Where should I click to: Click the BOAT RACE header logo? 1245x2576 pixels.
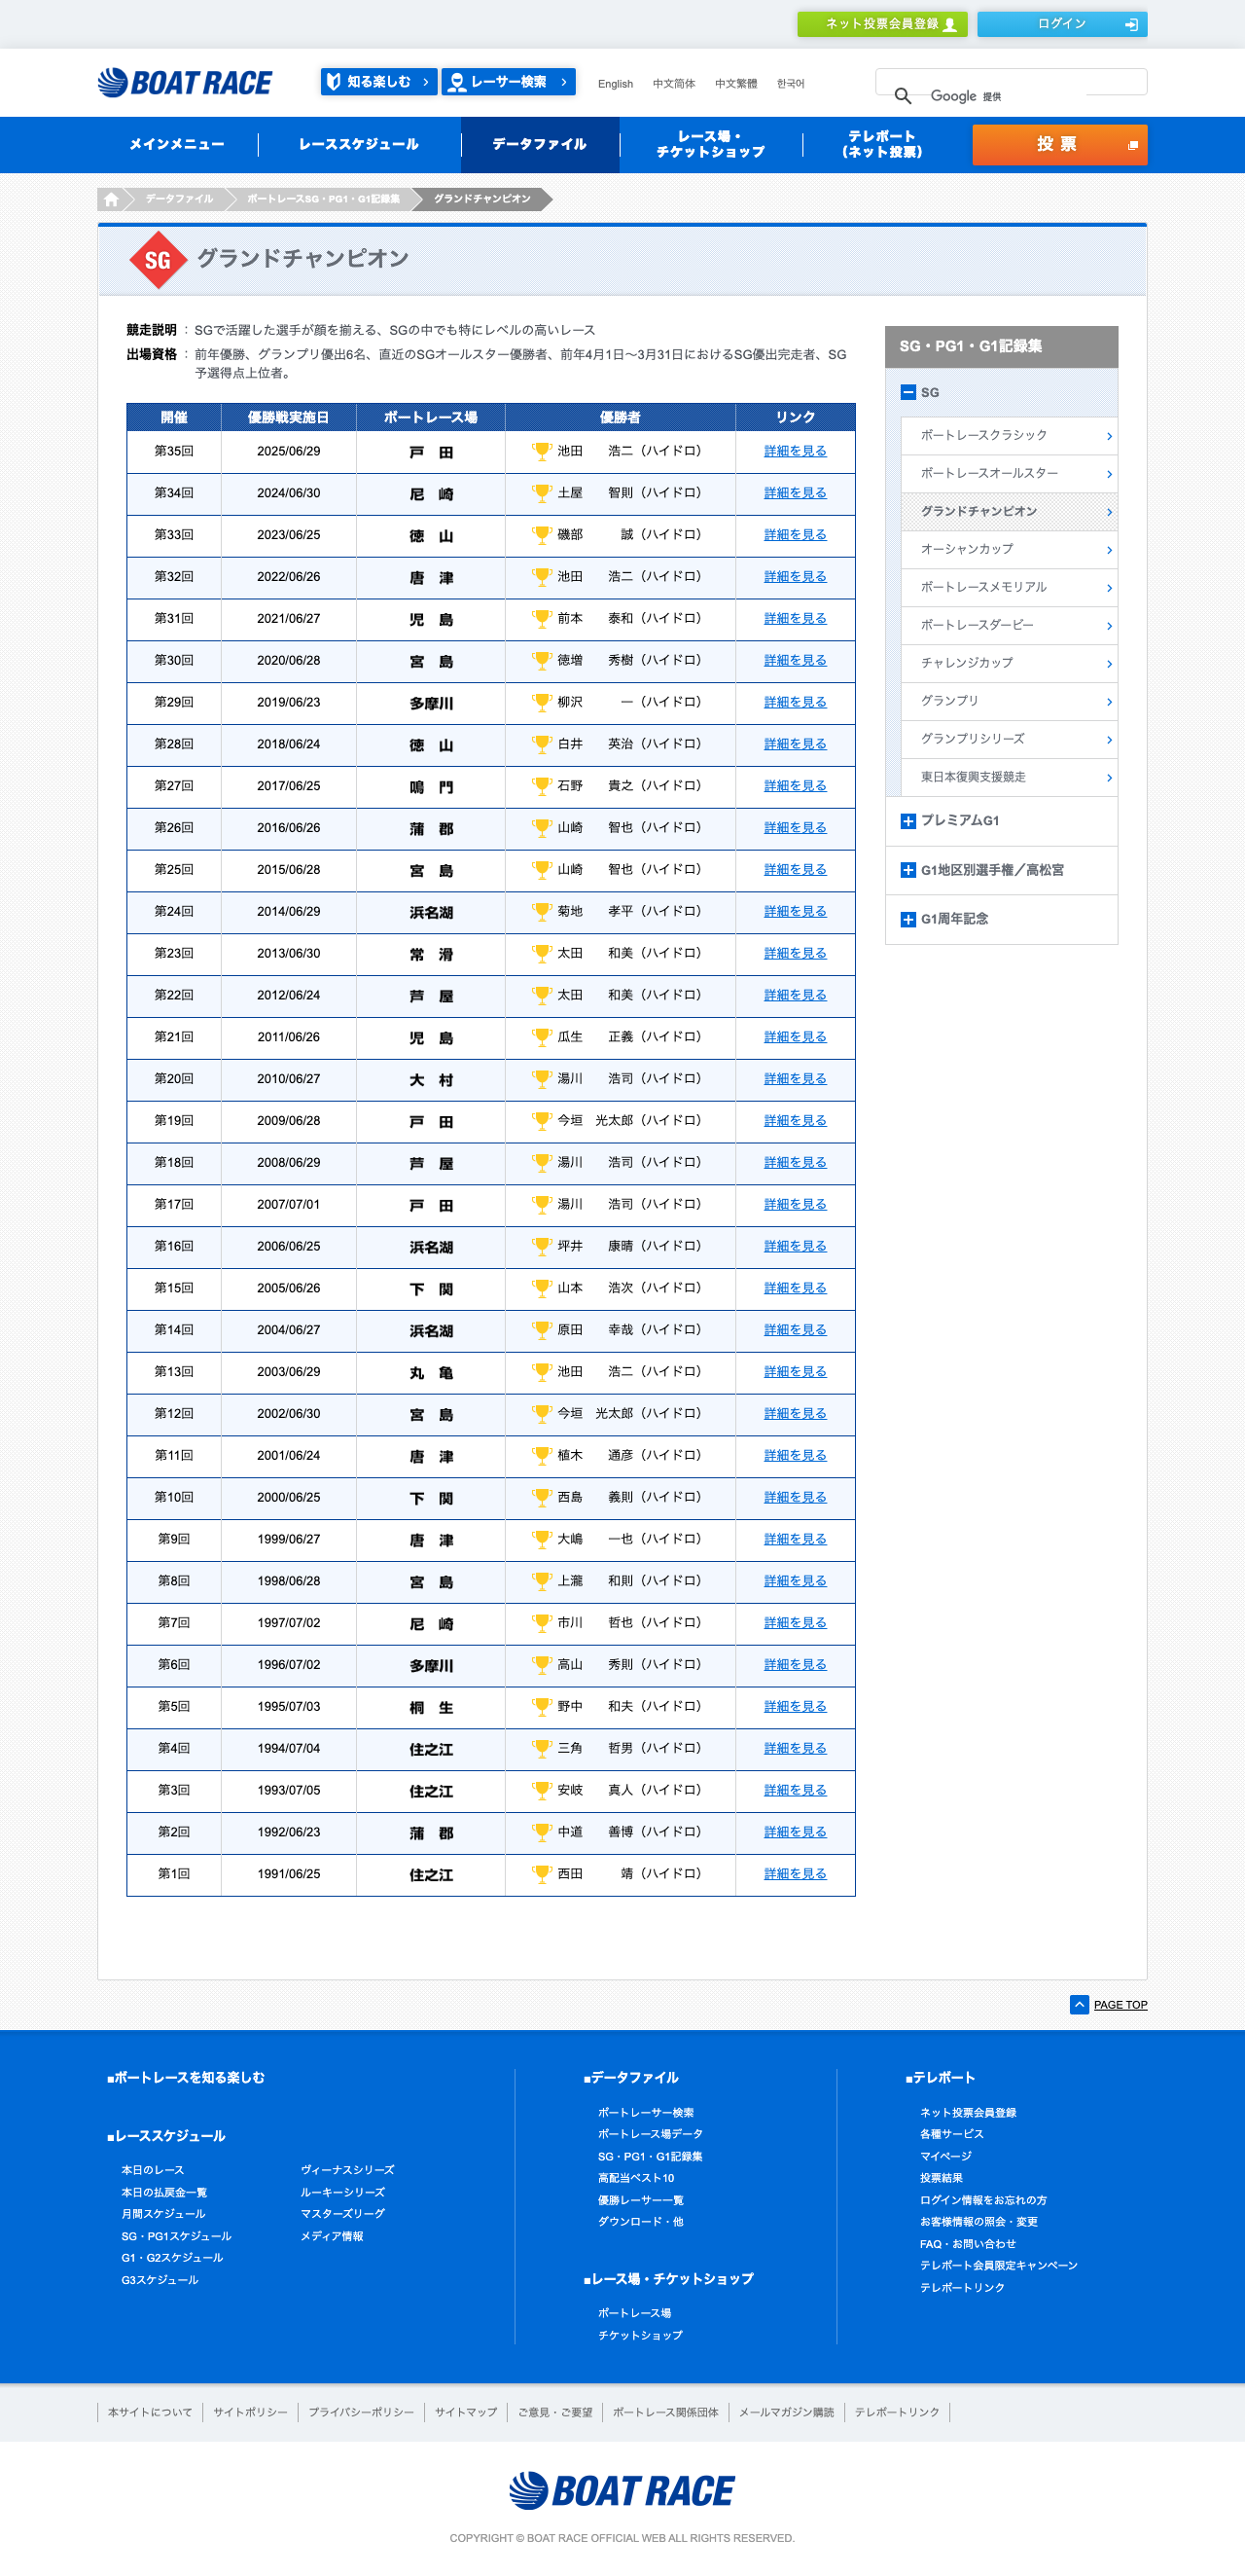185,82
